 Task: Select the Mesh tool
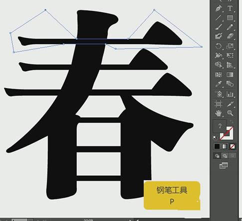click(219, 75)
